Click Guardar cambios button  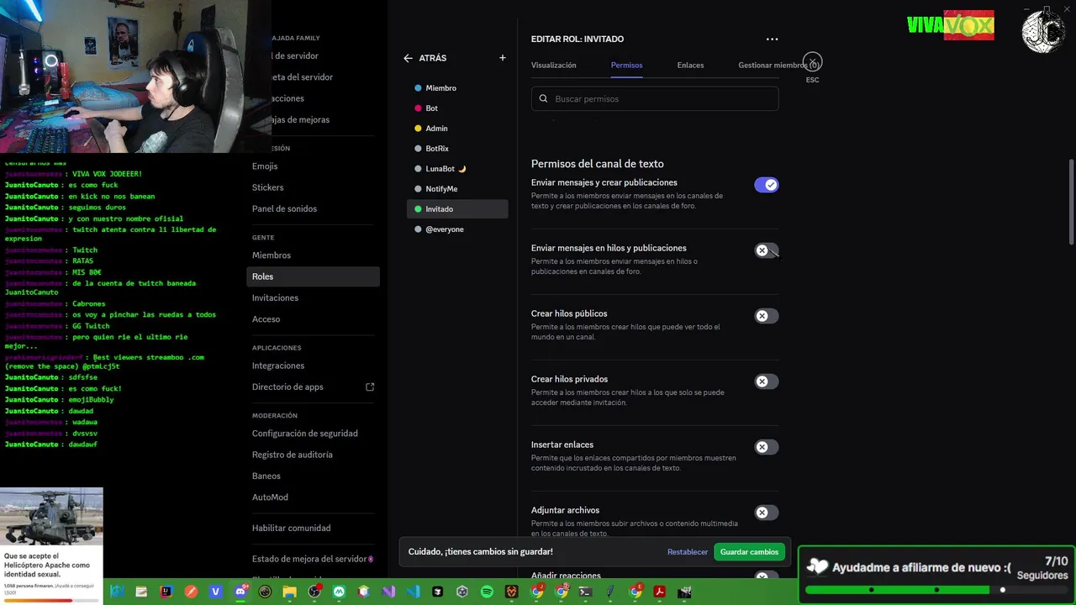(x=749, y=552)
